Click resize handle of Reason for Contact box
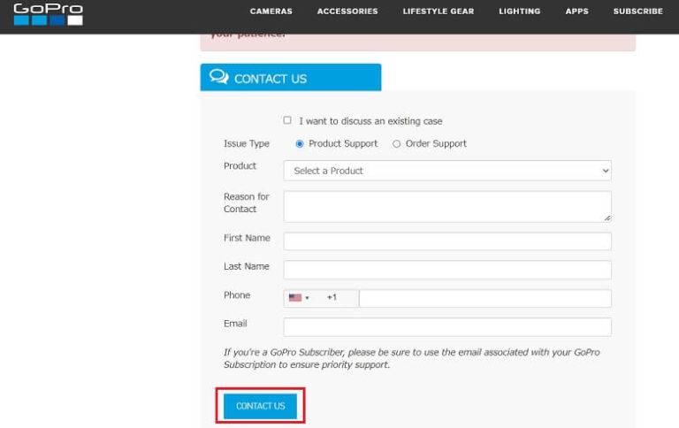 pyautogui.click(x=607, y=217)
